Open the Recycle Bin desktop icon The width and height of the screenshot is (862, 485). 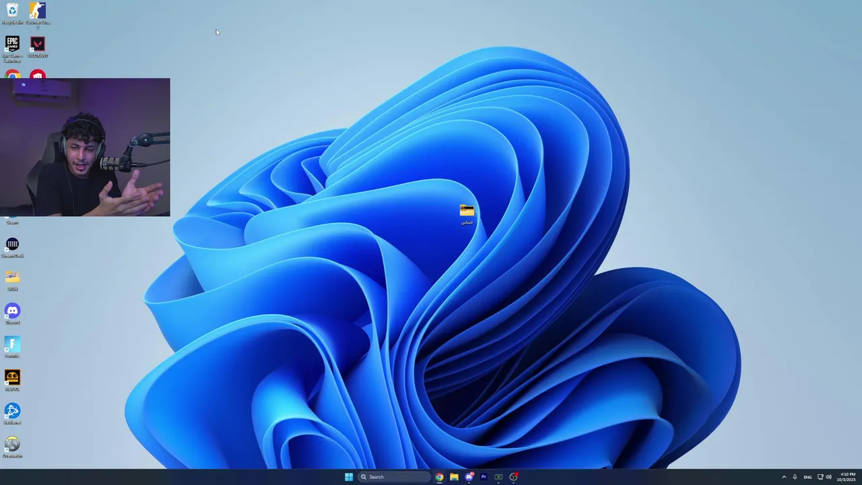12,13
